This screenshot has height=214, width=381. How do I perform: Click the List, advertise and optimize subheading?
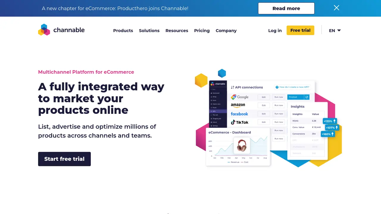(97, 131)
